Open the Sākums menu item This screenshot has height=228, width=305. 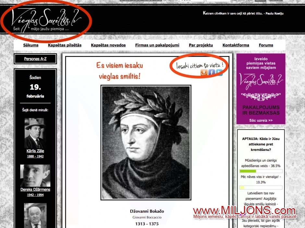[31, 45]
